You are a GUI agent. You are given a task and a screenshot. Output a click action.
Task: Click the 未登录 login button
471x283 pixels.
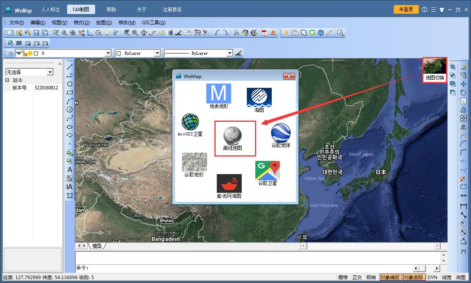pyautogui.click(x=406, y=9)
